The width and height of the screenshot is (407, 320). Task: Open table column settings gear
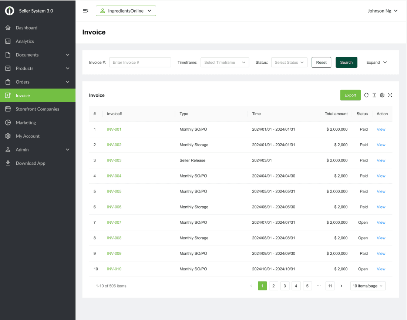click(x=382, y=95)
